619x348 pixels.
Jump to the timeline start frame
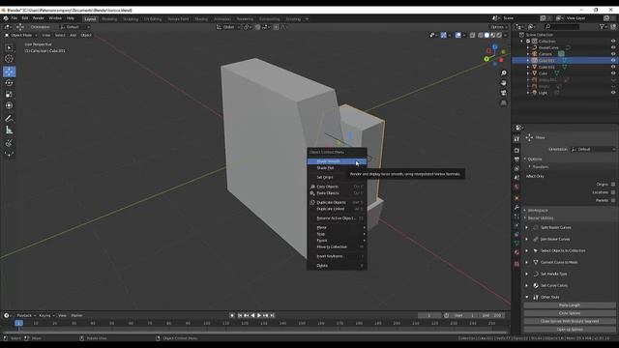click(x=240, y=315)
